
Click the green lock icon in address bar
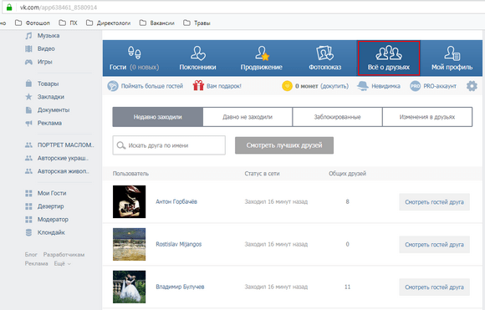point(9,8)
